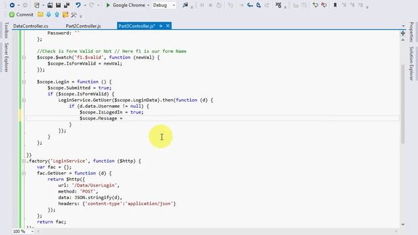Screen dimensions: 418x235
Task: Open the Properties side panel tab
Action: coord(411,32)
